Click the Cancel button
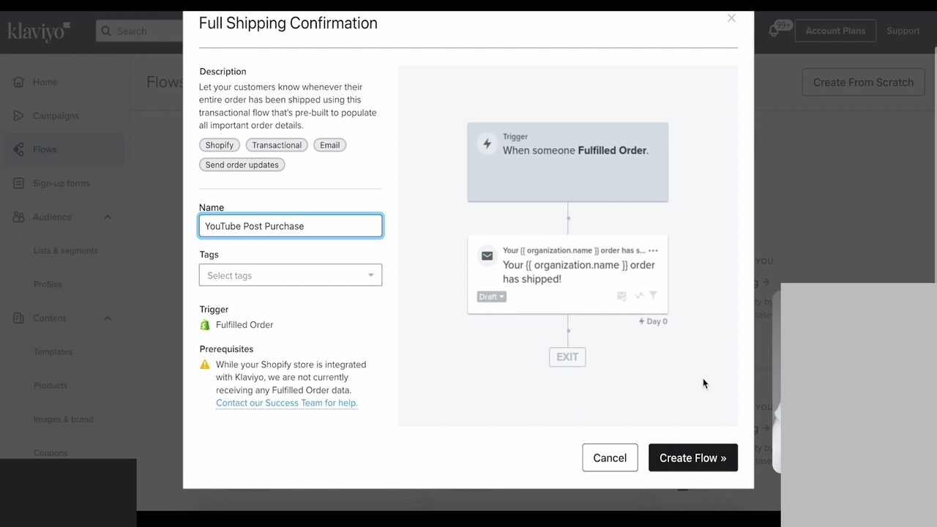This screenshot has height=527, width=937. point(610,457)
